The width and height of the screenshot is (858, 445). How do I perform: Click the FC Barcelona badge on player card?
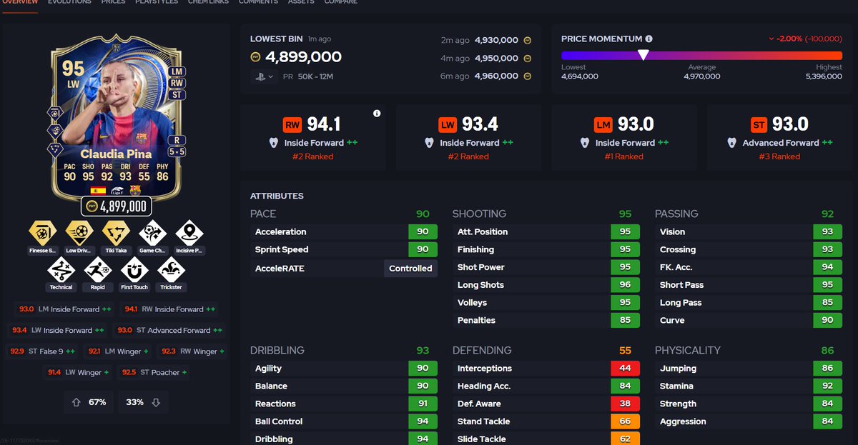pyautogui.click(x=134, y=190)
